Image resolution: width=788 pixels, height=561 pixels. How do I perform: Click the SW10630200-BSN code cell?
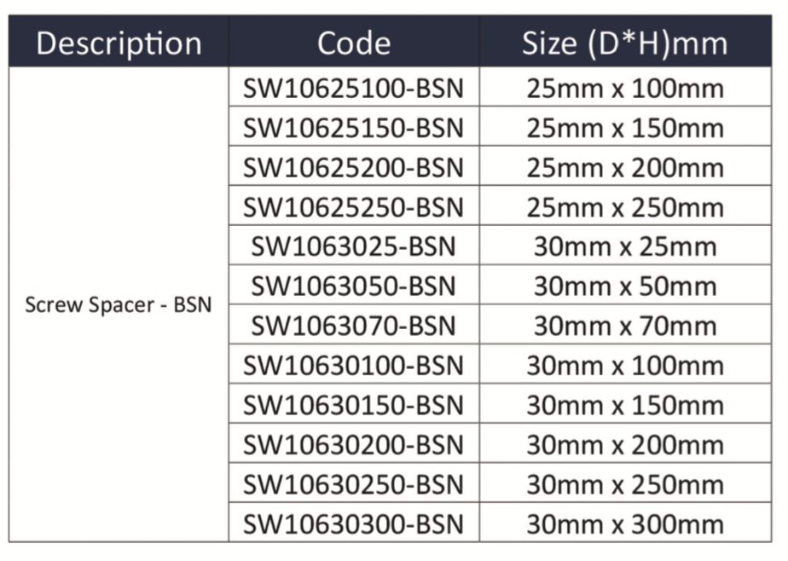(354, 444)
